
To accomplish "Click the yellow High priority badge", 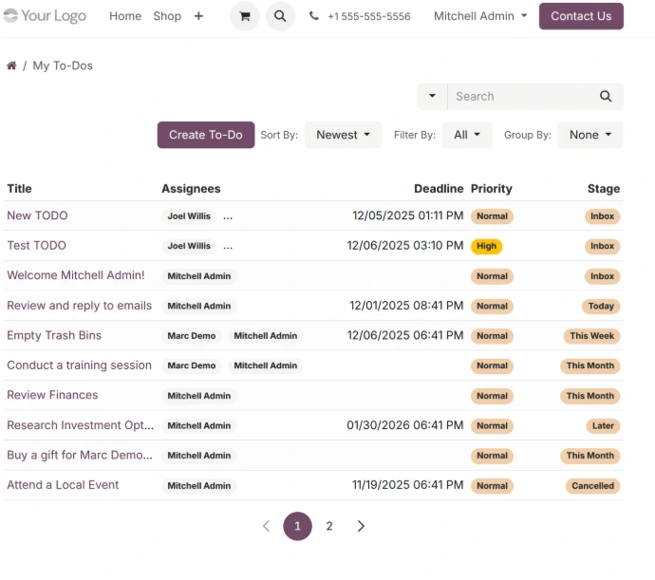I will (x=486, y=246).
